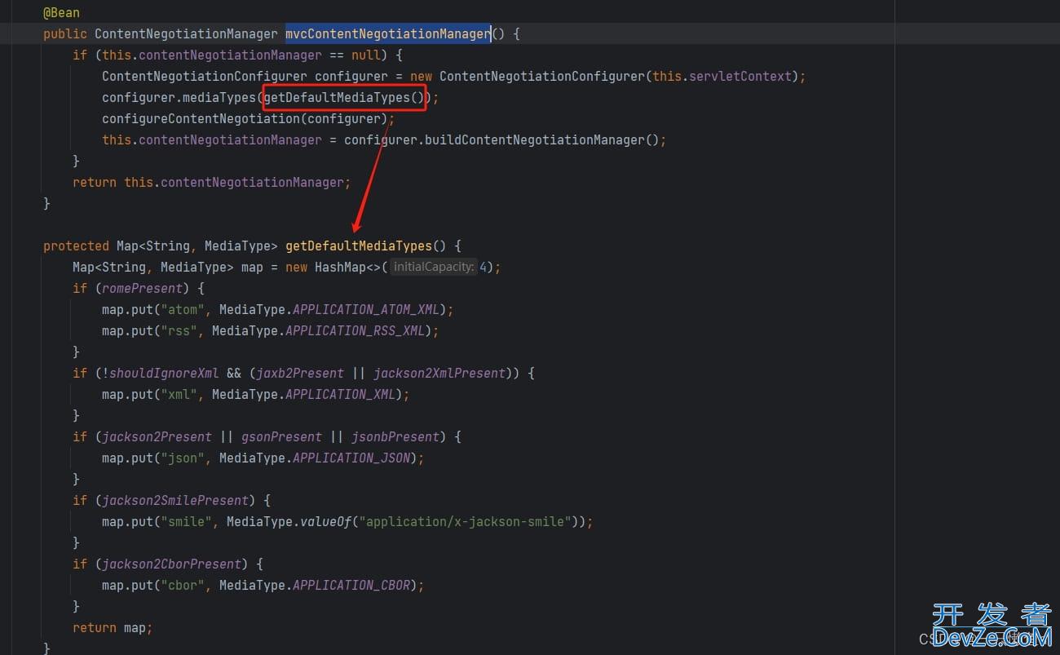1060x655 pixels.
Task: Click the null keyword in the if condition
Action: 366,55
